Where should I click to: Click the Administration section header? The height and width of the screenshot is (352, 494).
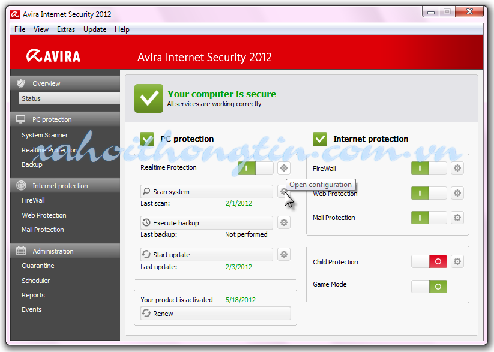[65, 251]
